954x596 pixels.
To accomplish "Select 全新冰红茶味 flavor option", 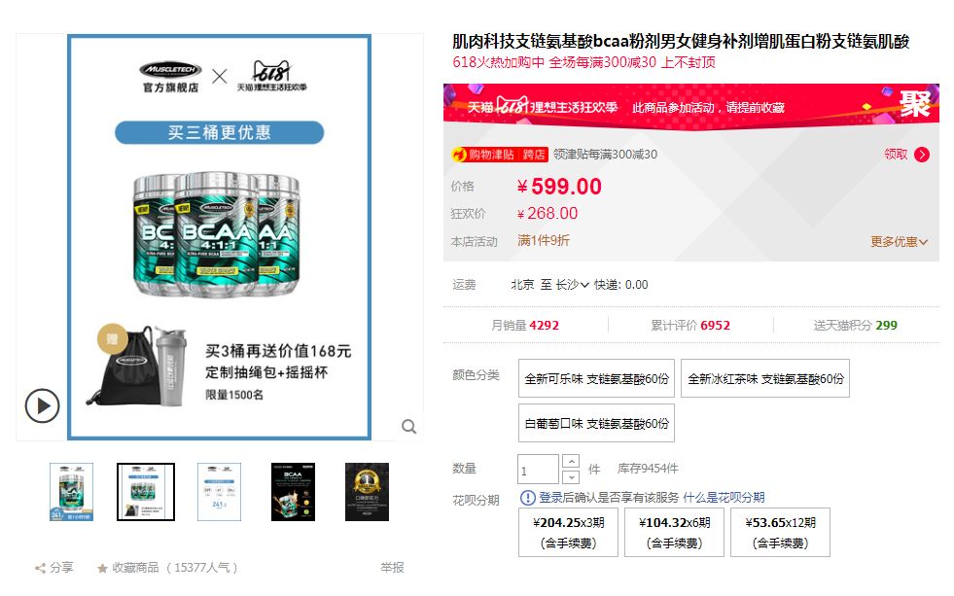I will point(765,379).
